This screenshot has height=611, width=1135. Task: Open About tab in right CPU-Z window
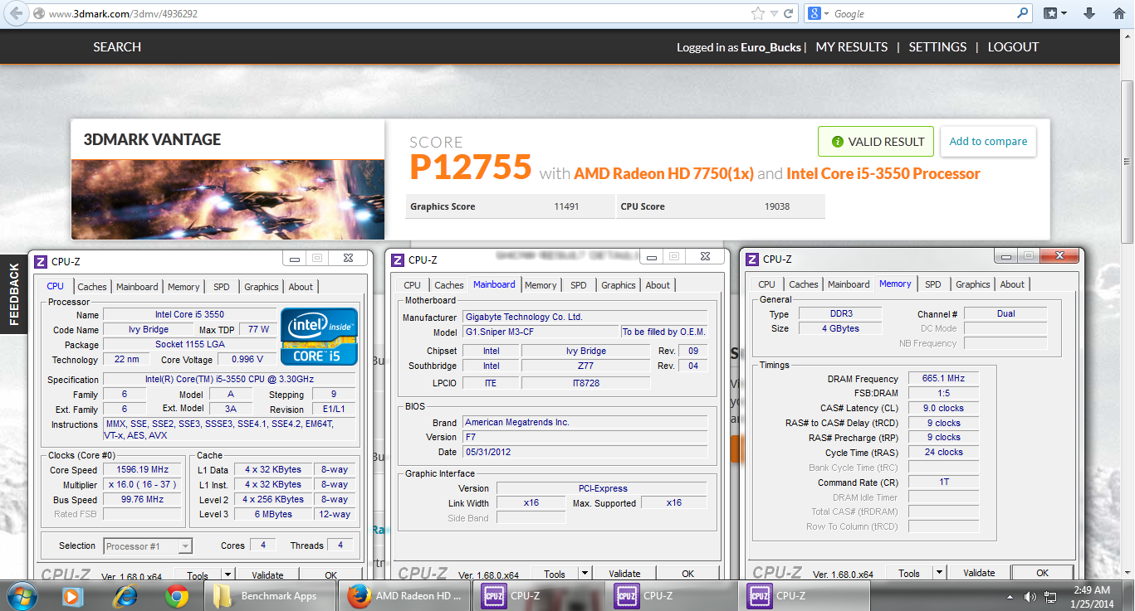point(1012,284)
